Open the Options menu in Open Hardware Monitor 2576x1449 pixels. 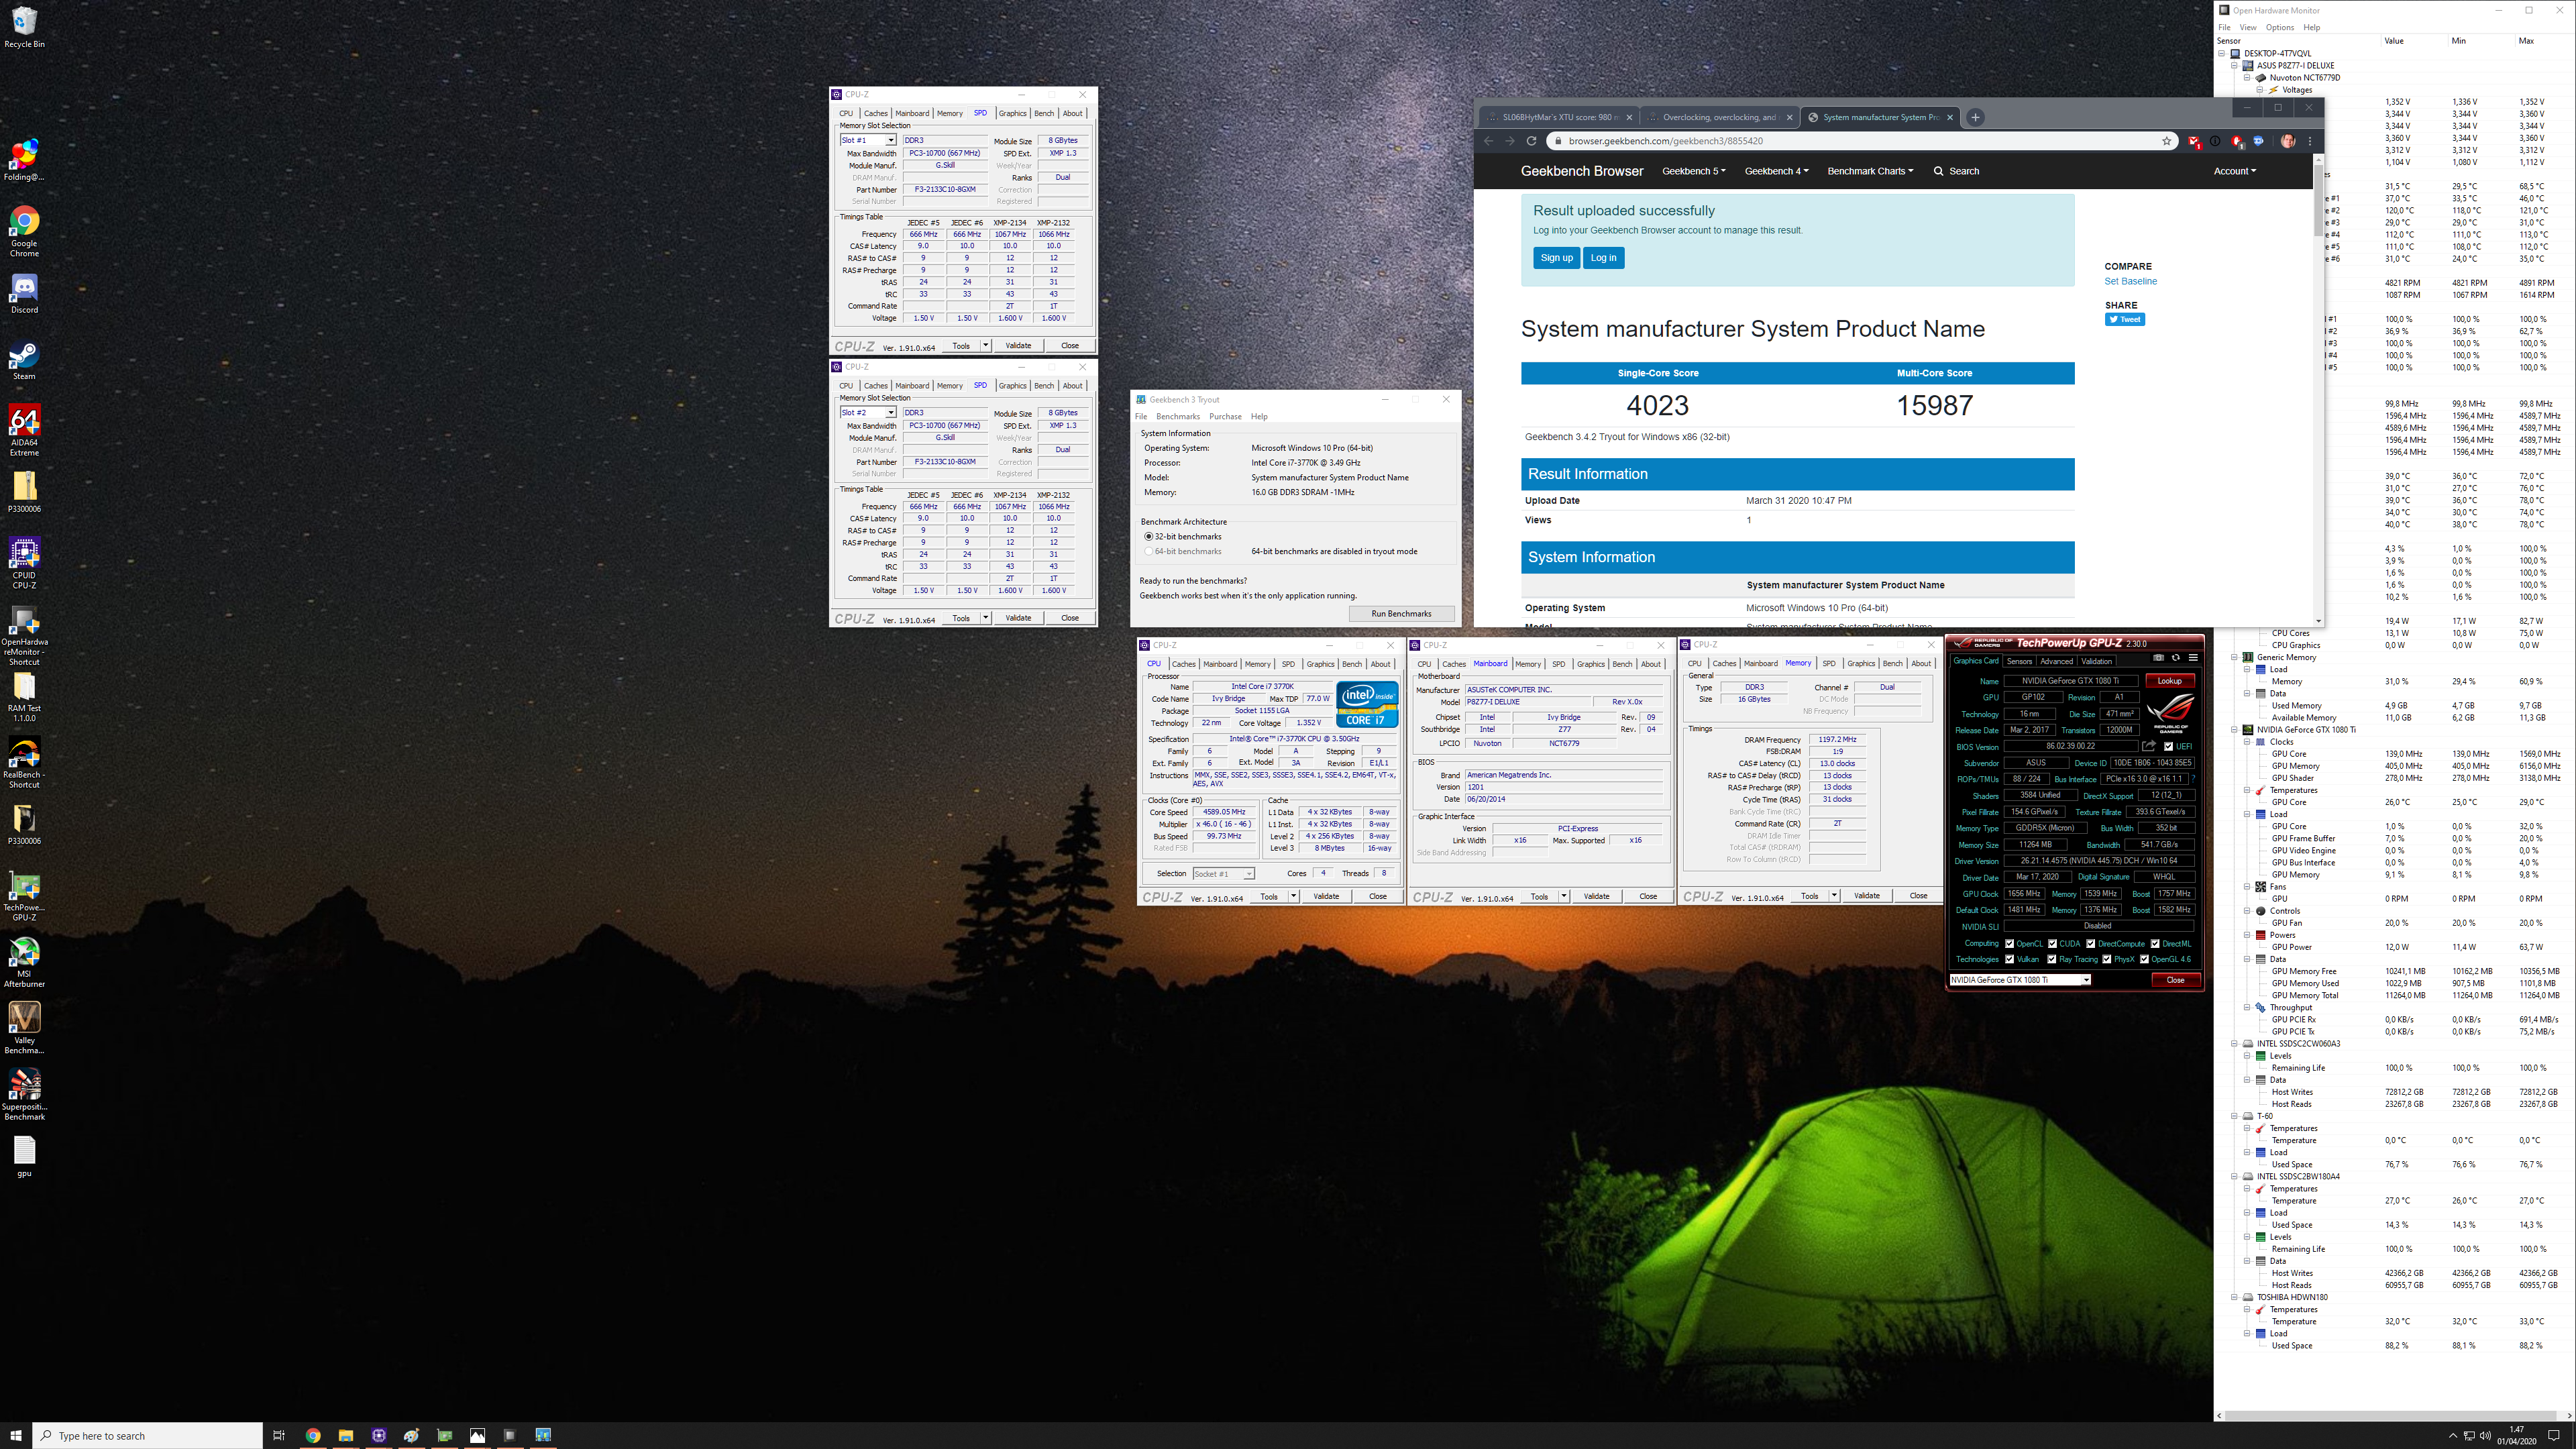tap(2279, 27)
